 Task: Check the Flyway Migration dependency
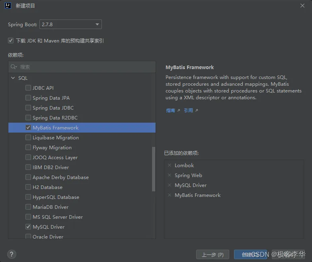pyautogui.click(x=28, y=147)
